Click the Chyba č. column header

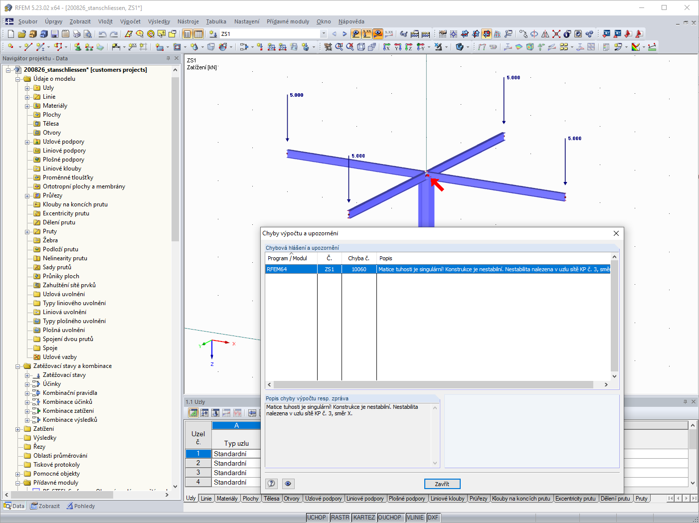pyautogui.click(x=359, y=258)
